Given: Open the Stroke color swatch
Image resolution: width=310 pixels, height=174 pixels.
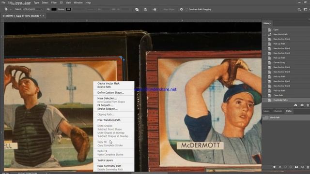Looking at the screenshot, I should 68,9.
